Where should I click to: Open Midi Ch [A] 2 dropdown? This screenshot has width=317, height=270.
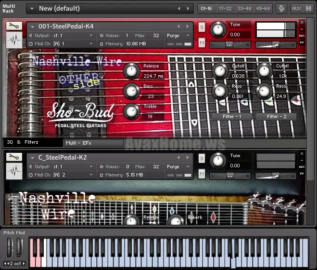(x=91, y=175)
